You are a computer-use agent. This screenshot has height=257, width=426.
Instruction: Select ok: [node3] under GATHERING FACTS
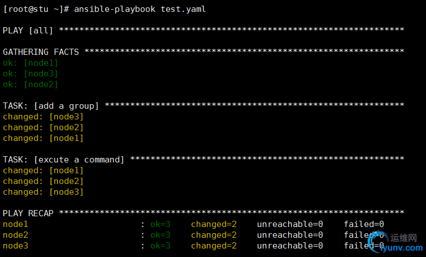point(31,74)
